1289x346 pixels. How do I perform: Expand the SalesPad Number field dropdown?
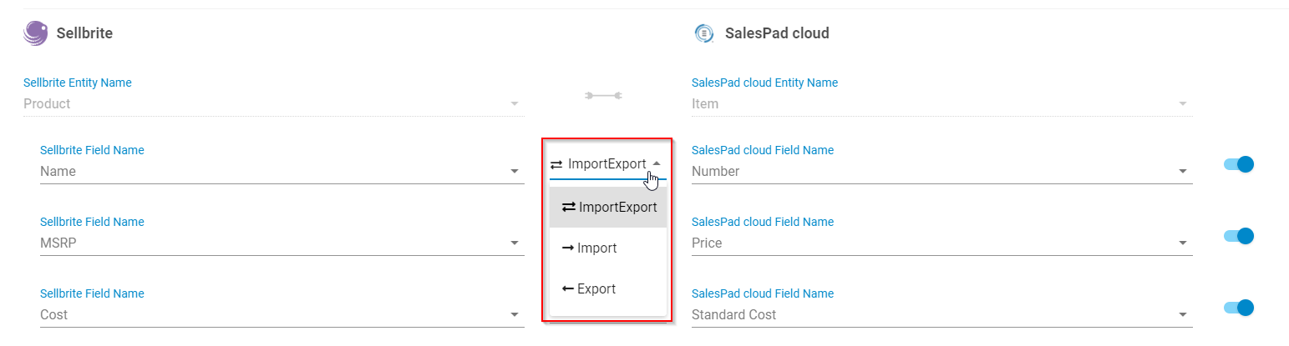[x=941, y=172]
